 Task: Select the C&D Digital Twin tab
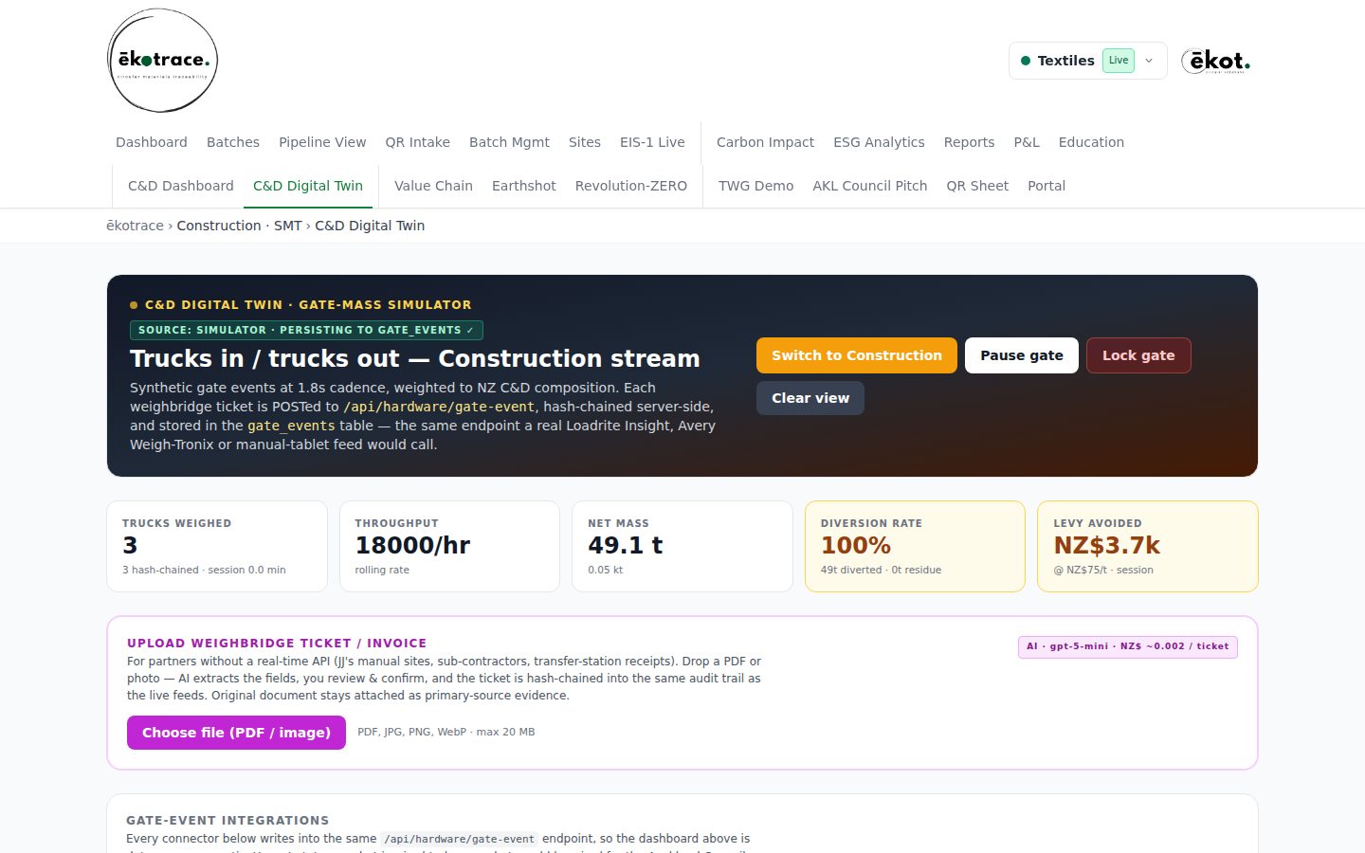click(308, 186)
